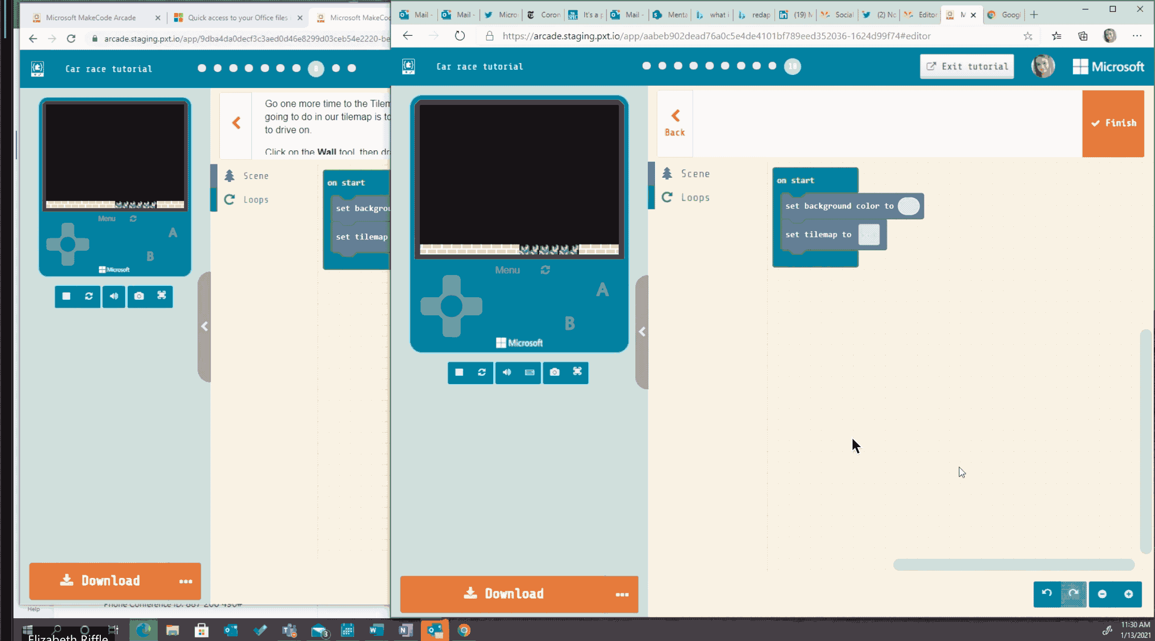Download the game in the left window
The width and height of the screenshot is (1155, 641).
coord(100,581)
